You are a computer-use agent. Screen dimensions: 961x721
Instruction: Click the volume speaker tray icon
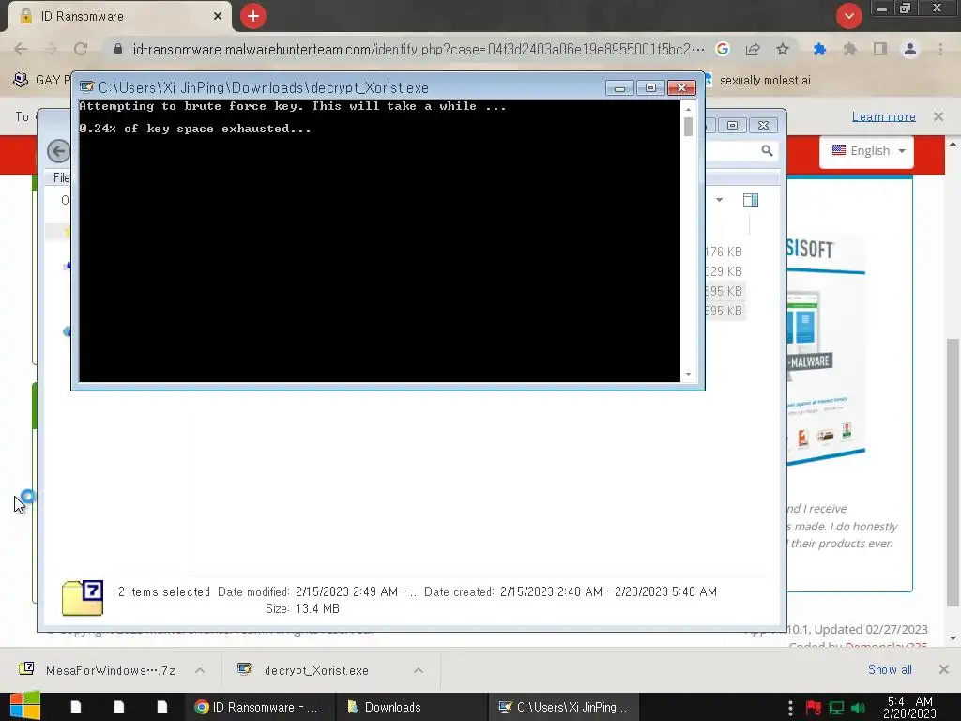tap(858, 708)
